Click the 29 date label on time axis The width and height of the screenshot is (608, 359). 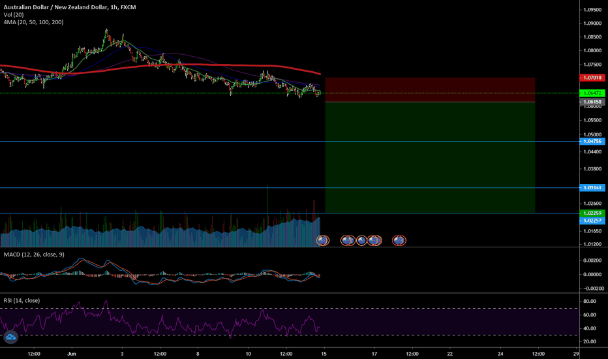(576, 354)
